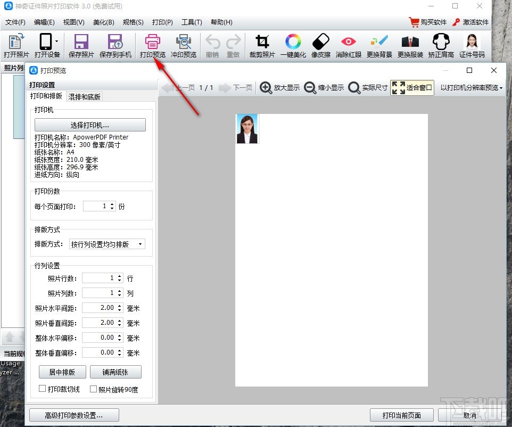Viewport: 512px width, 427px height.
Task: Select the 打印和排版 tab
Action: [x=46, y=96]
